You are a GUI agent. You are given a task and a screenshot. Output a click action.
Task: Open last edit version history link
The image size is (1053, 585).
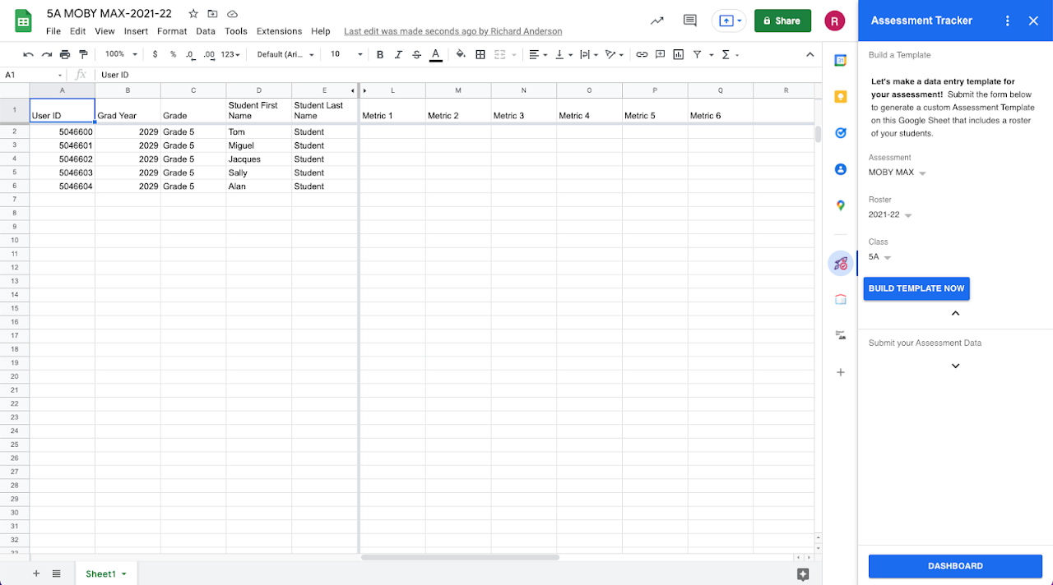pos(453,31)
